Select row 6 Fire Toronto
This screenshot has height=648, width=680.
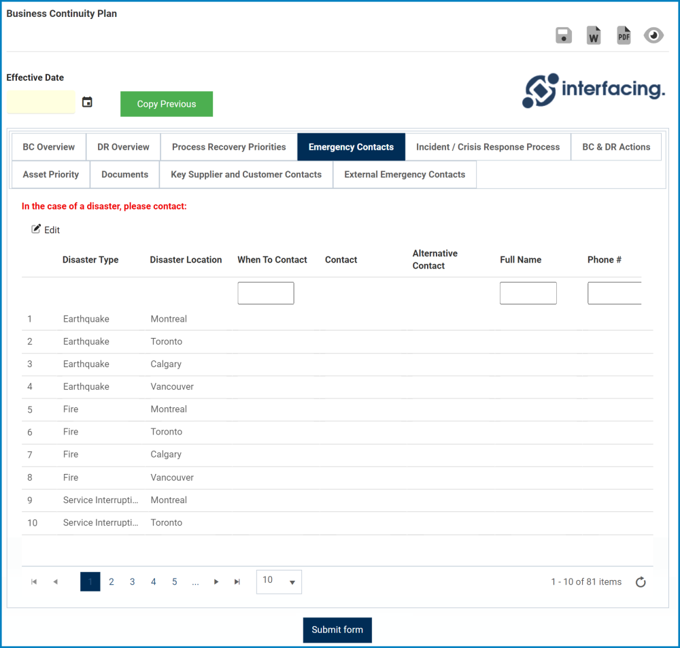click(337, 432)
